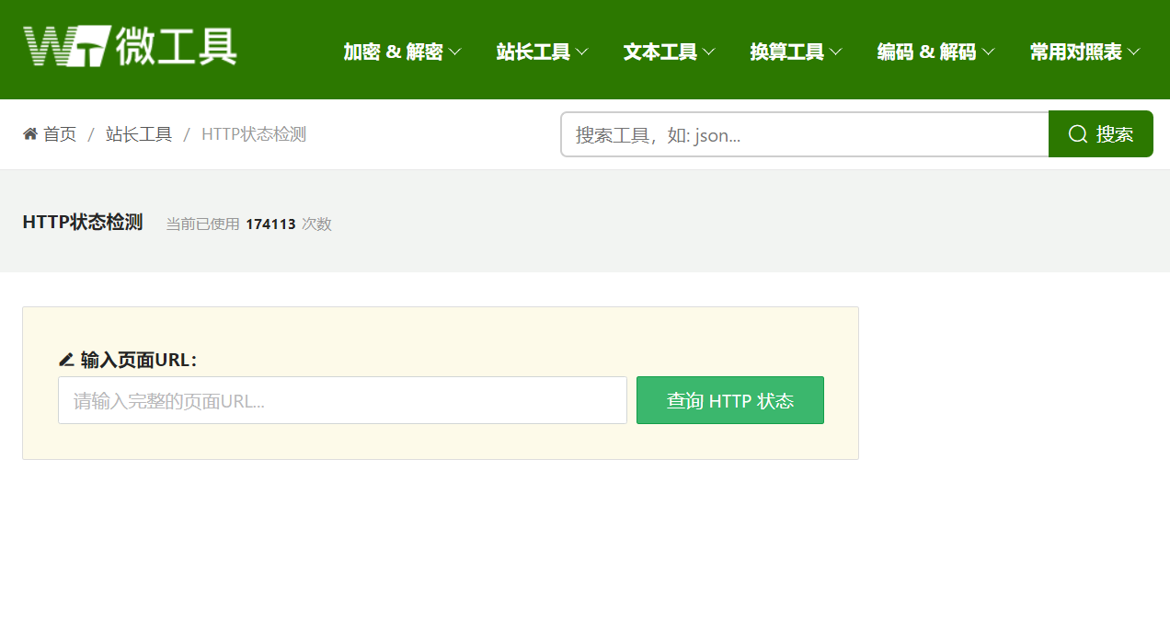This screenshot has height=632, width=1170.
Task: Expand the chevron next to 文本工具
Action: (708, 52)
